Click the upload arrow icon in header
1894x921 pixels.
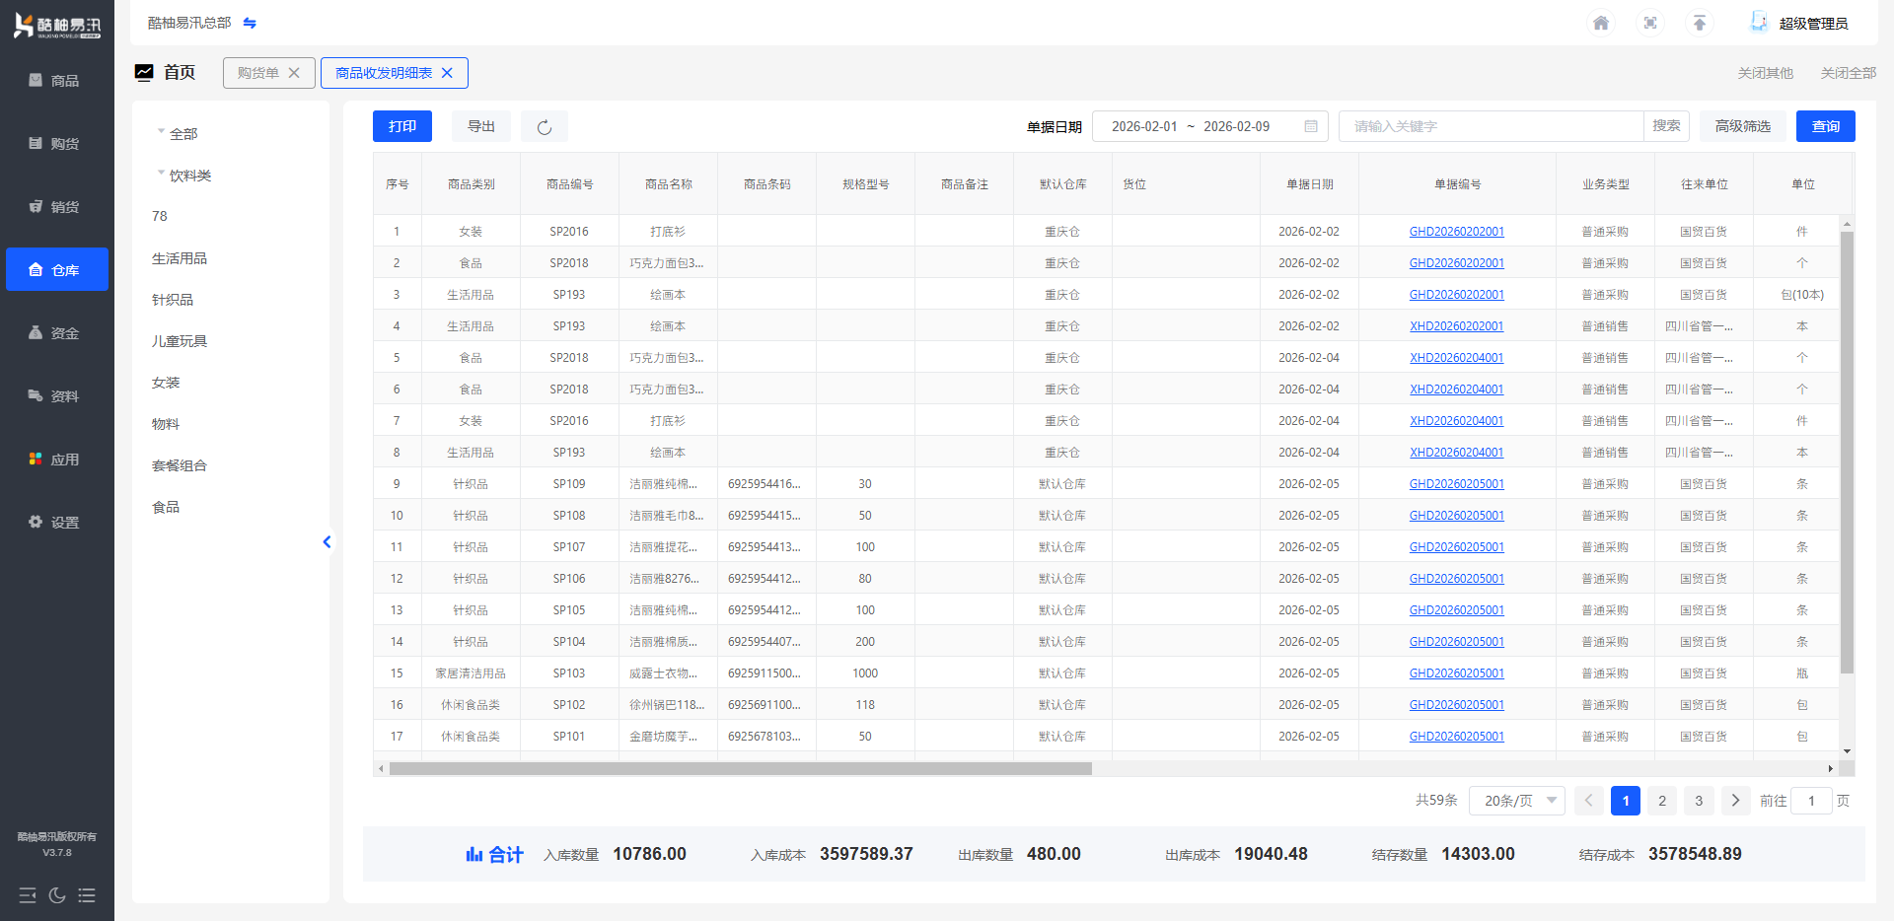1699,24
